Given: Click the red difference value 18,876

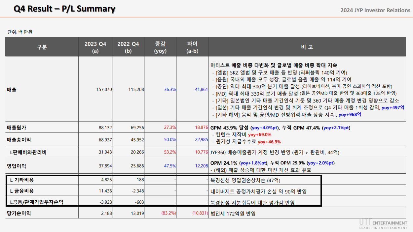Looking at the screenshot, I should tap(202, 128).
